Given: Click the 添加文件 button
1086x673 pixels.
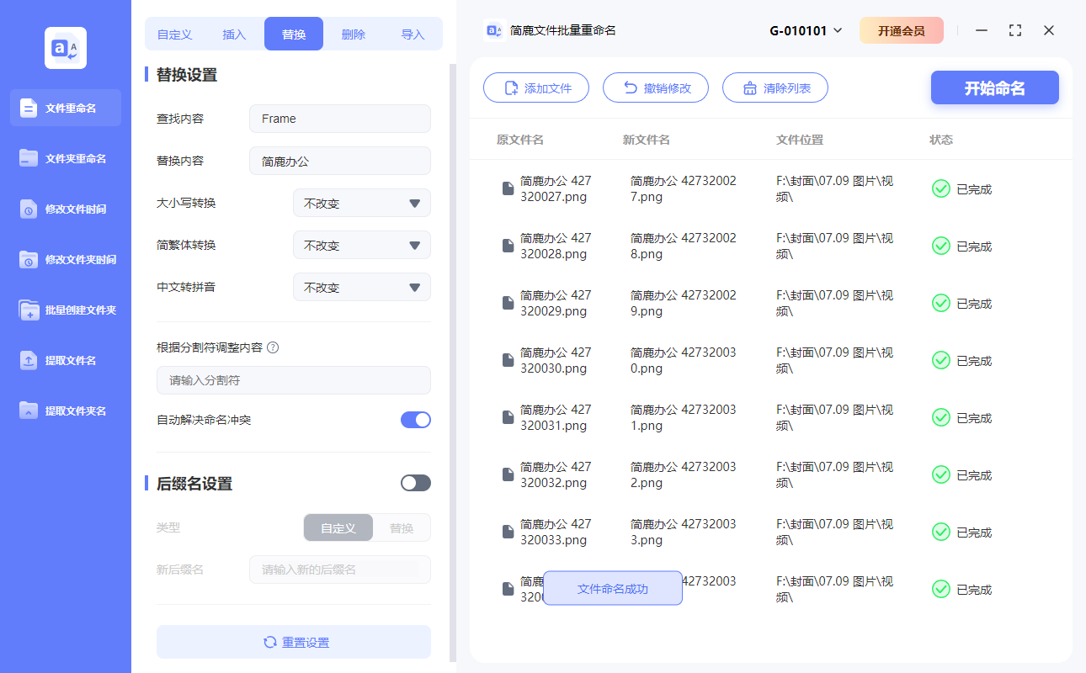Looking at the screenshot, I should (x=536, y=87).
